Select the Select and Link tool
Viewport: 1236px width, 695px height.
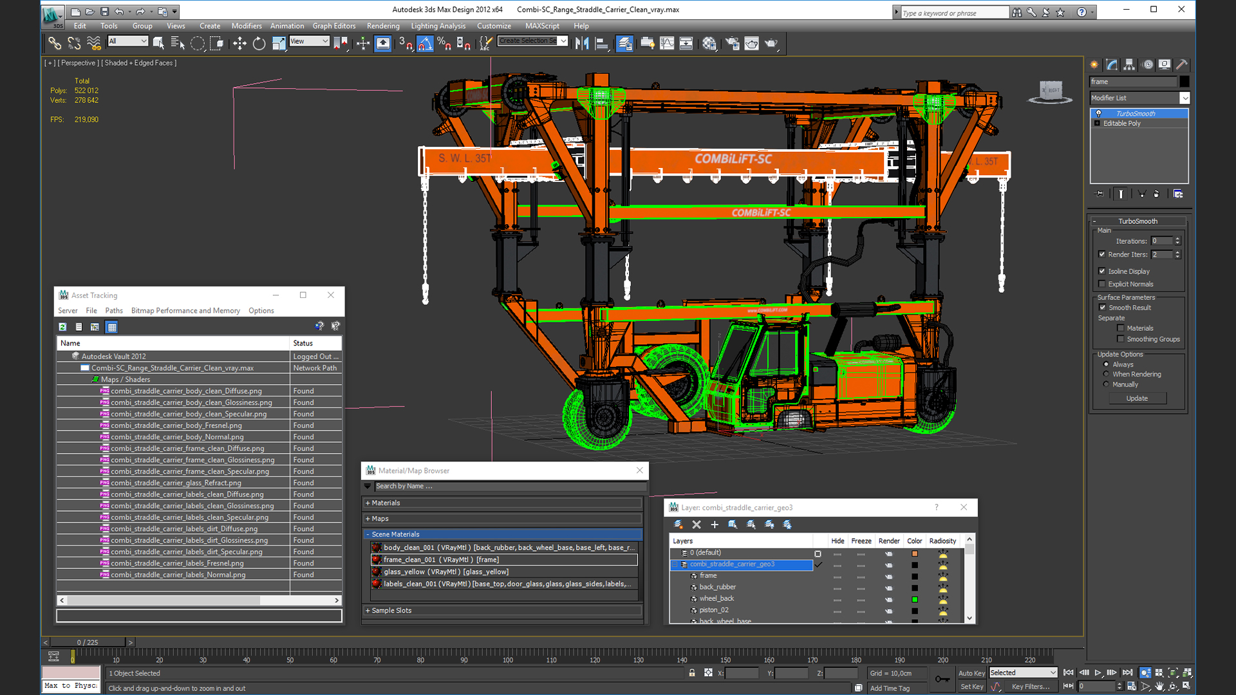(55, 43)
